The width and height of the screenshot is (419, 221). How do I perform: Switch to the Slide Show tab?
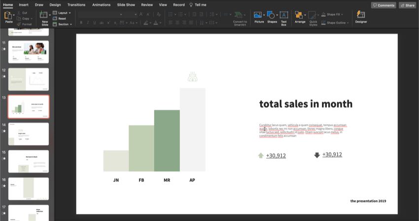(x=126, y=5)
